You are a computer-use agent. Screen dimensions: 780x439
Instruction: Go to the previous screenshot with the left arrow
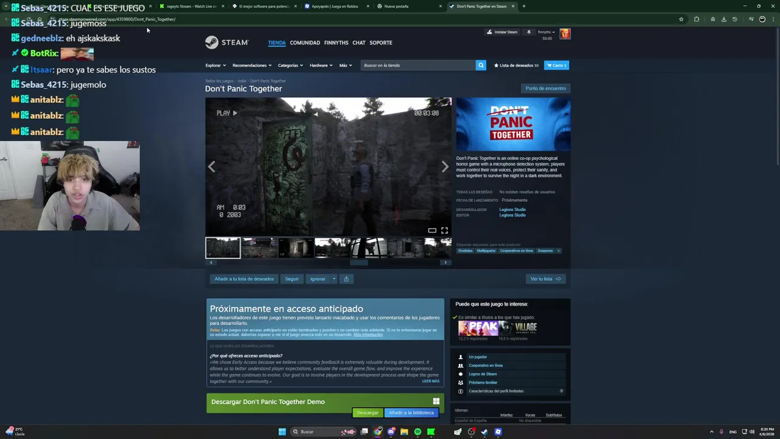[211, 166]
